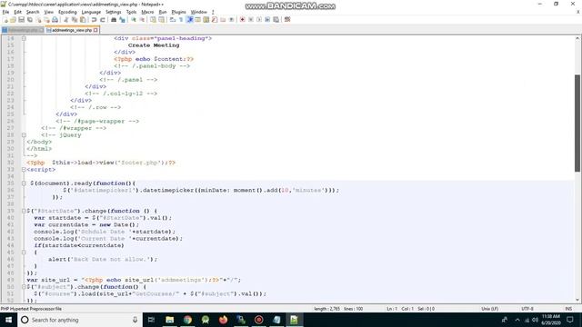Open the User Defined Language icon
The height and width of the screenshot is (327, 582).
198,19
